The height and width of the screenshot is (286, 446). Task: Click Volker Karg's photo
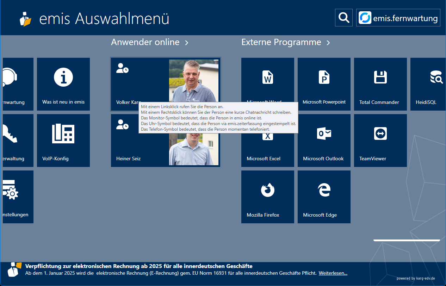pyautogui.click(x=194, y=81)
